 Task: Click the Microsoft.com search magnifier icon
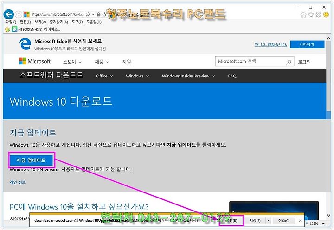(x=289, y=62)
